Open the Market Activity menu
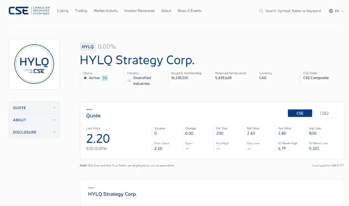The width and height of the screenshot is (349, 206). [x=106, y=10]
